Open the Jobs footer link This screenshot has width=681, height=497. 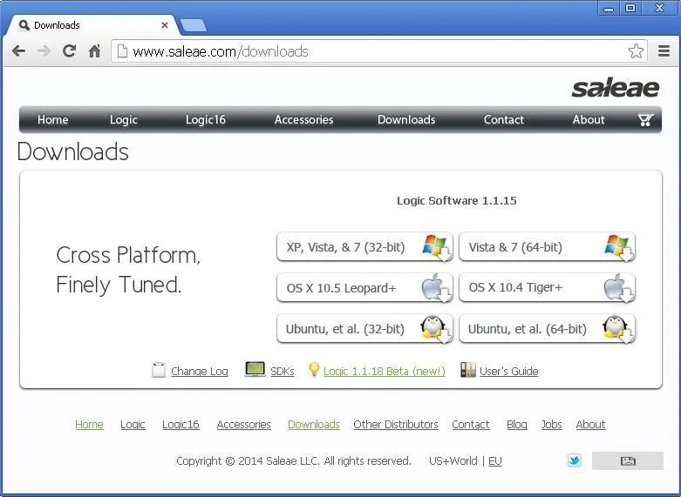tap(551, 424)
